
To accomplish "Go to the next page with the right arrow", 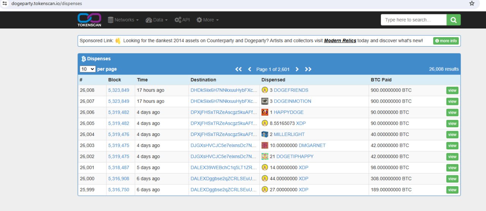I will (297, 69).
